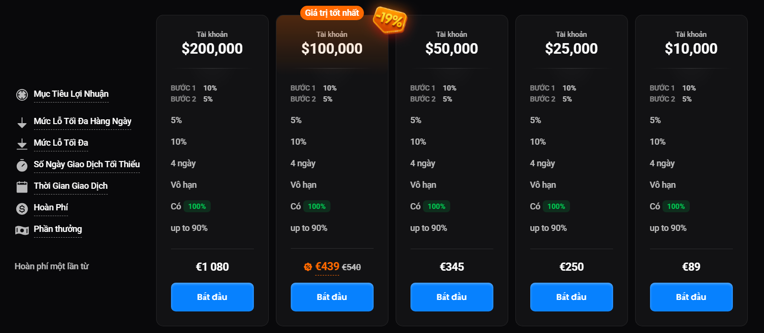Click the orange discount icon beside €439
The width and height of the screenshot is (764, 333).
tap(308, 267)
